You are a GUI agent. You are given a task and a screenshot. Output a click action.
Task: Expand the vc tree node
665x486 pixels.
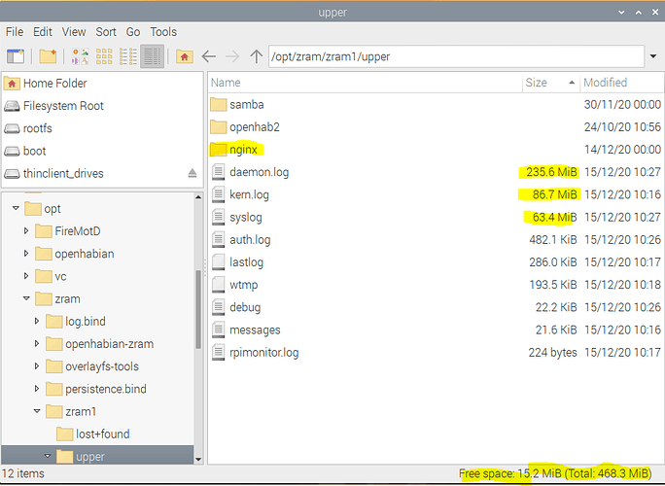pos(26,276)
